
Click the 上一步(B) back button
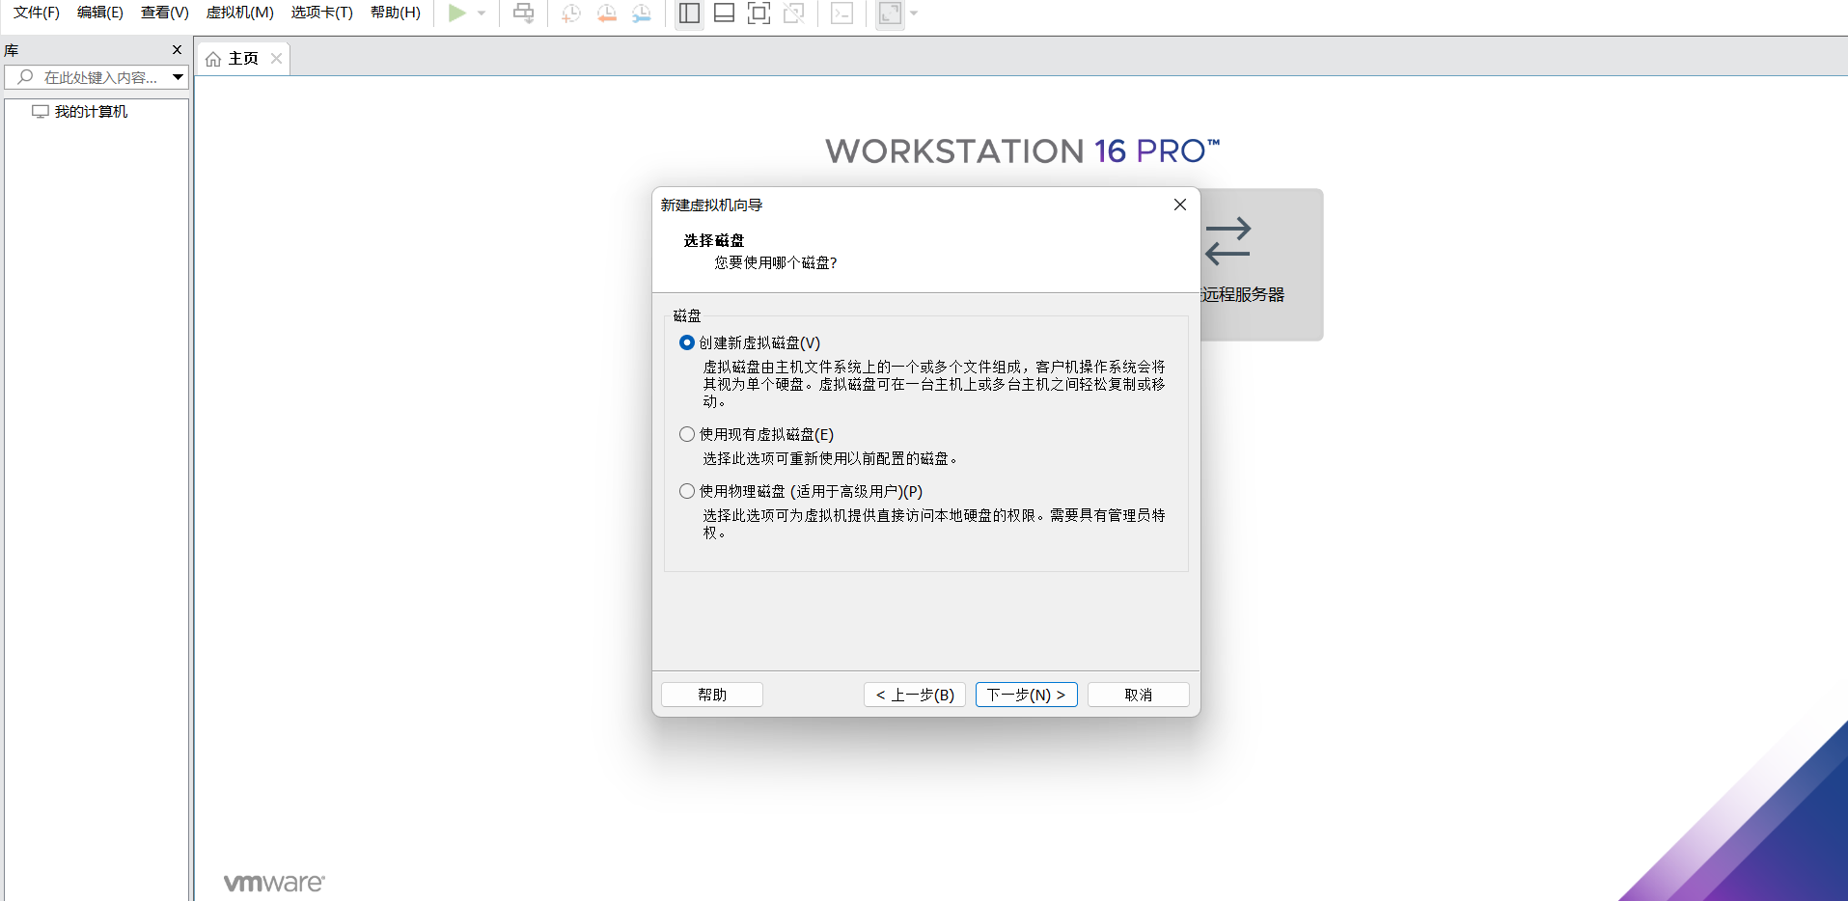coord(915,695)
